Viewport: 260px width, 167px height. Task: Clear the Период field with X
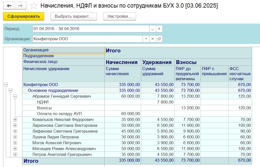click(159, 29)
